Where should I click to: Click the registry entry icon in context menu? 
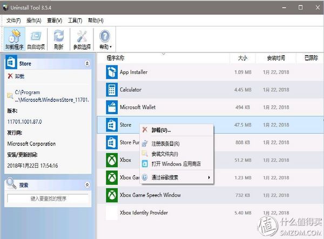pos(145,143)
